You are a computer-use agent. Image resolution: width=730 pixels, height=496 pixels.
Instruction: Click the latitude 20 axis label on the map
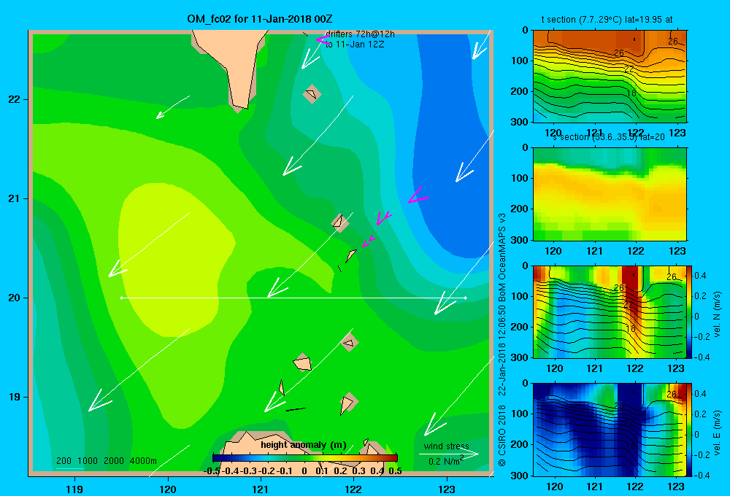15,298
